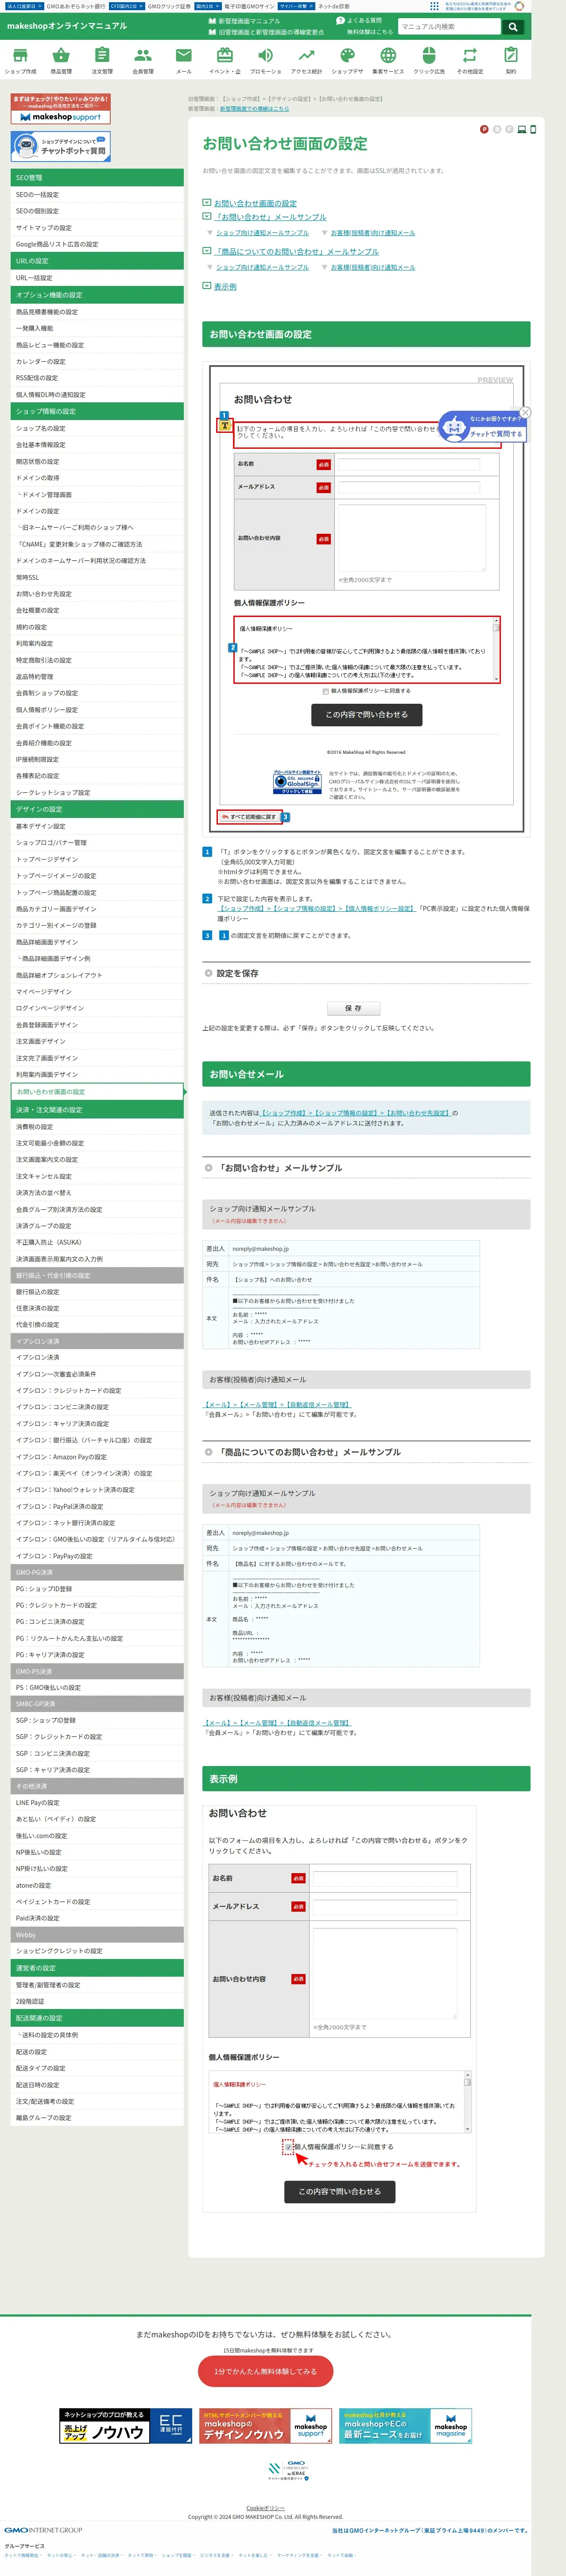Open 2段階認証 sidebar item

(97, 2001)
